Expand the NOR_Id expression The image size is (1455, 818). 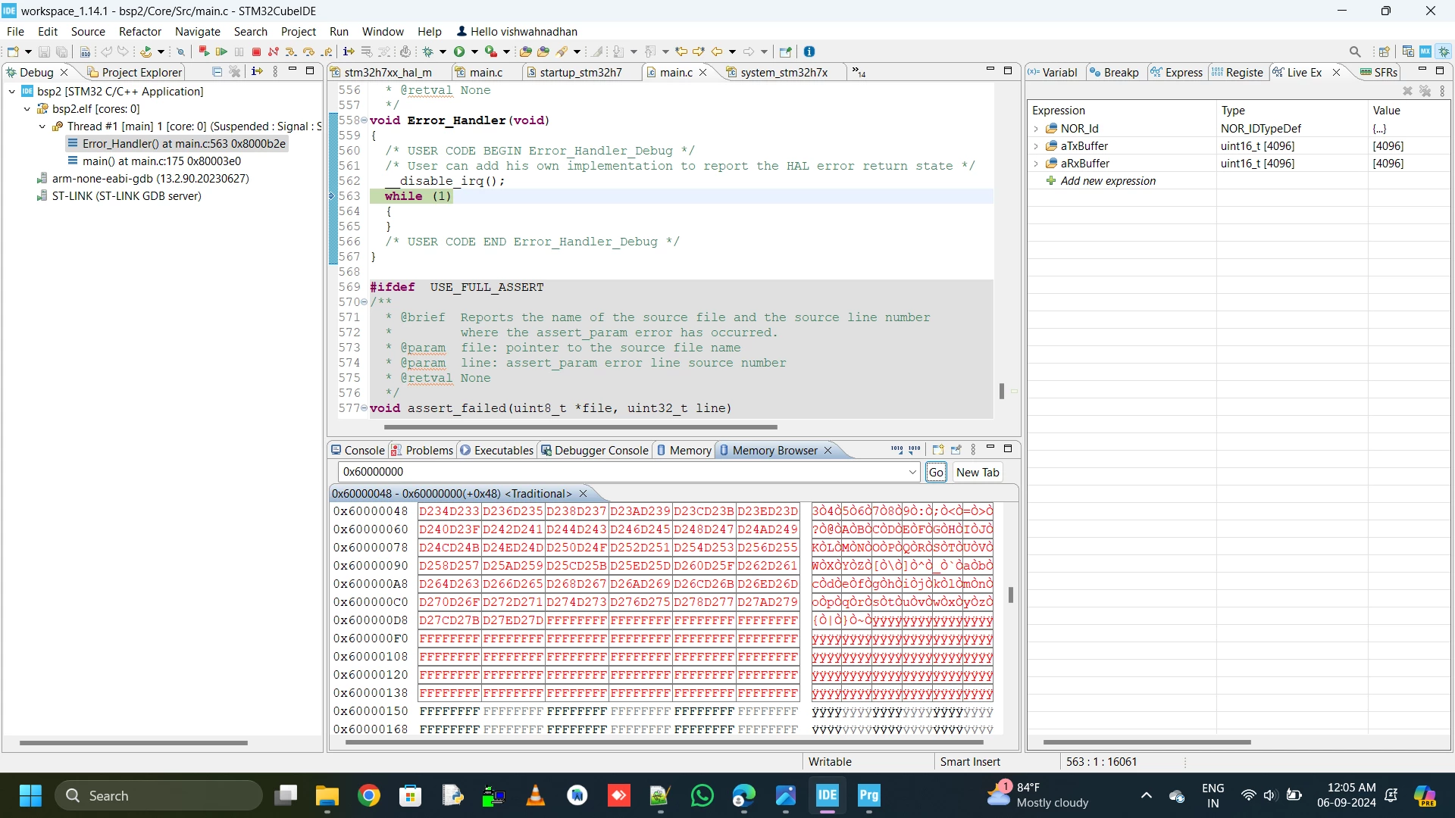pyautogui.click(x=1036, y=129)
